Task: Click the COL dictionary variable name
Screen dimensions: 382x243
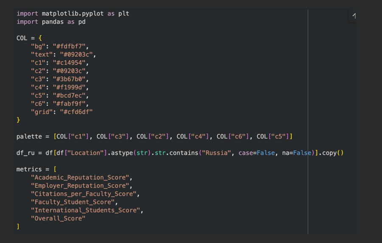Action: (22, 38)
